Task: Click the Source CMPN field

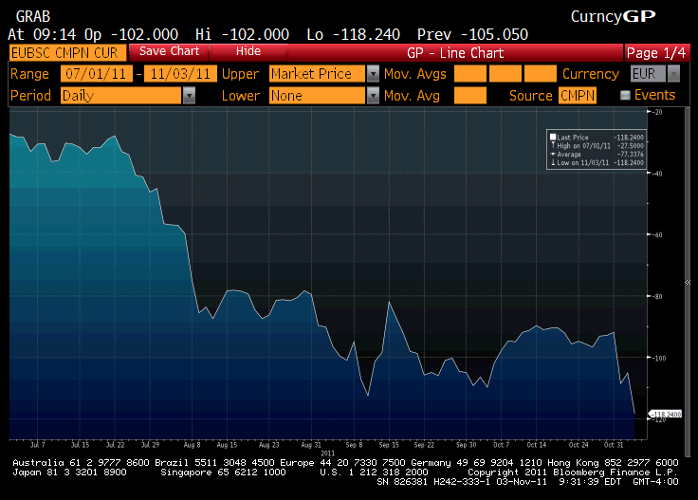Action: 578,95
